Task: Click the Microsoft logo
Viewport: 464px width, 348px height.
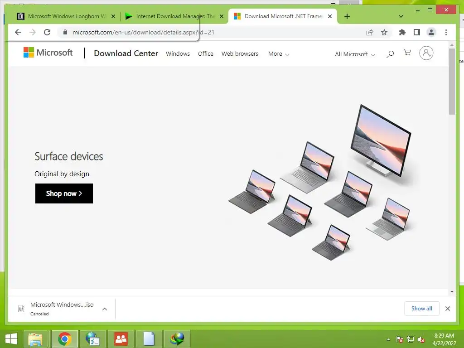Action: click(48, 53)
